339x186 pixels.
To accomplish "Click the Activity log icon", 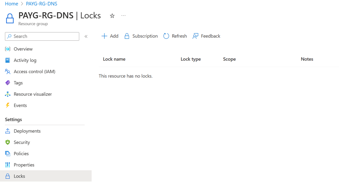I will [x=8, y=60].
